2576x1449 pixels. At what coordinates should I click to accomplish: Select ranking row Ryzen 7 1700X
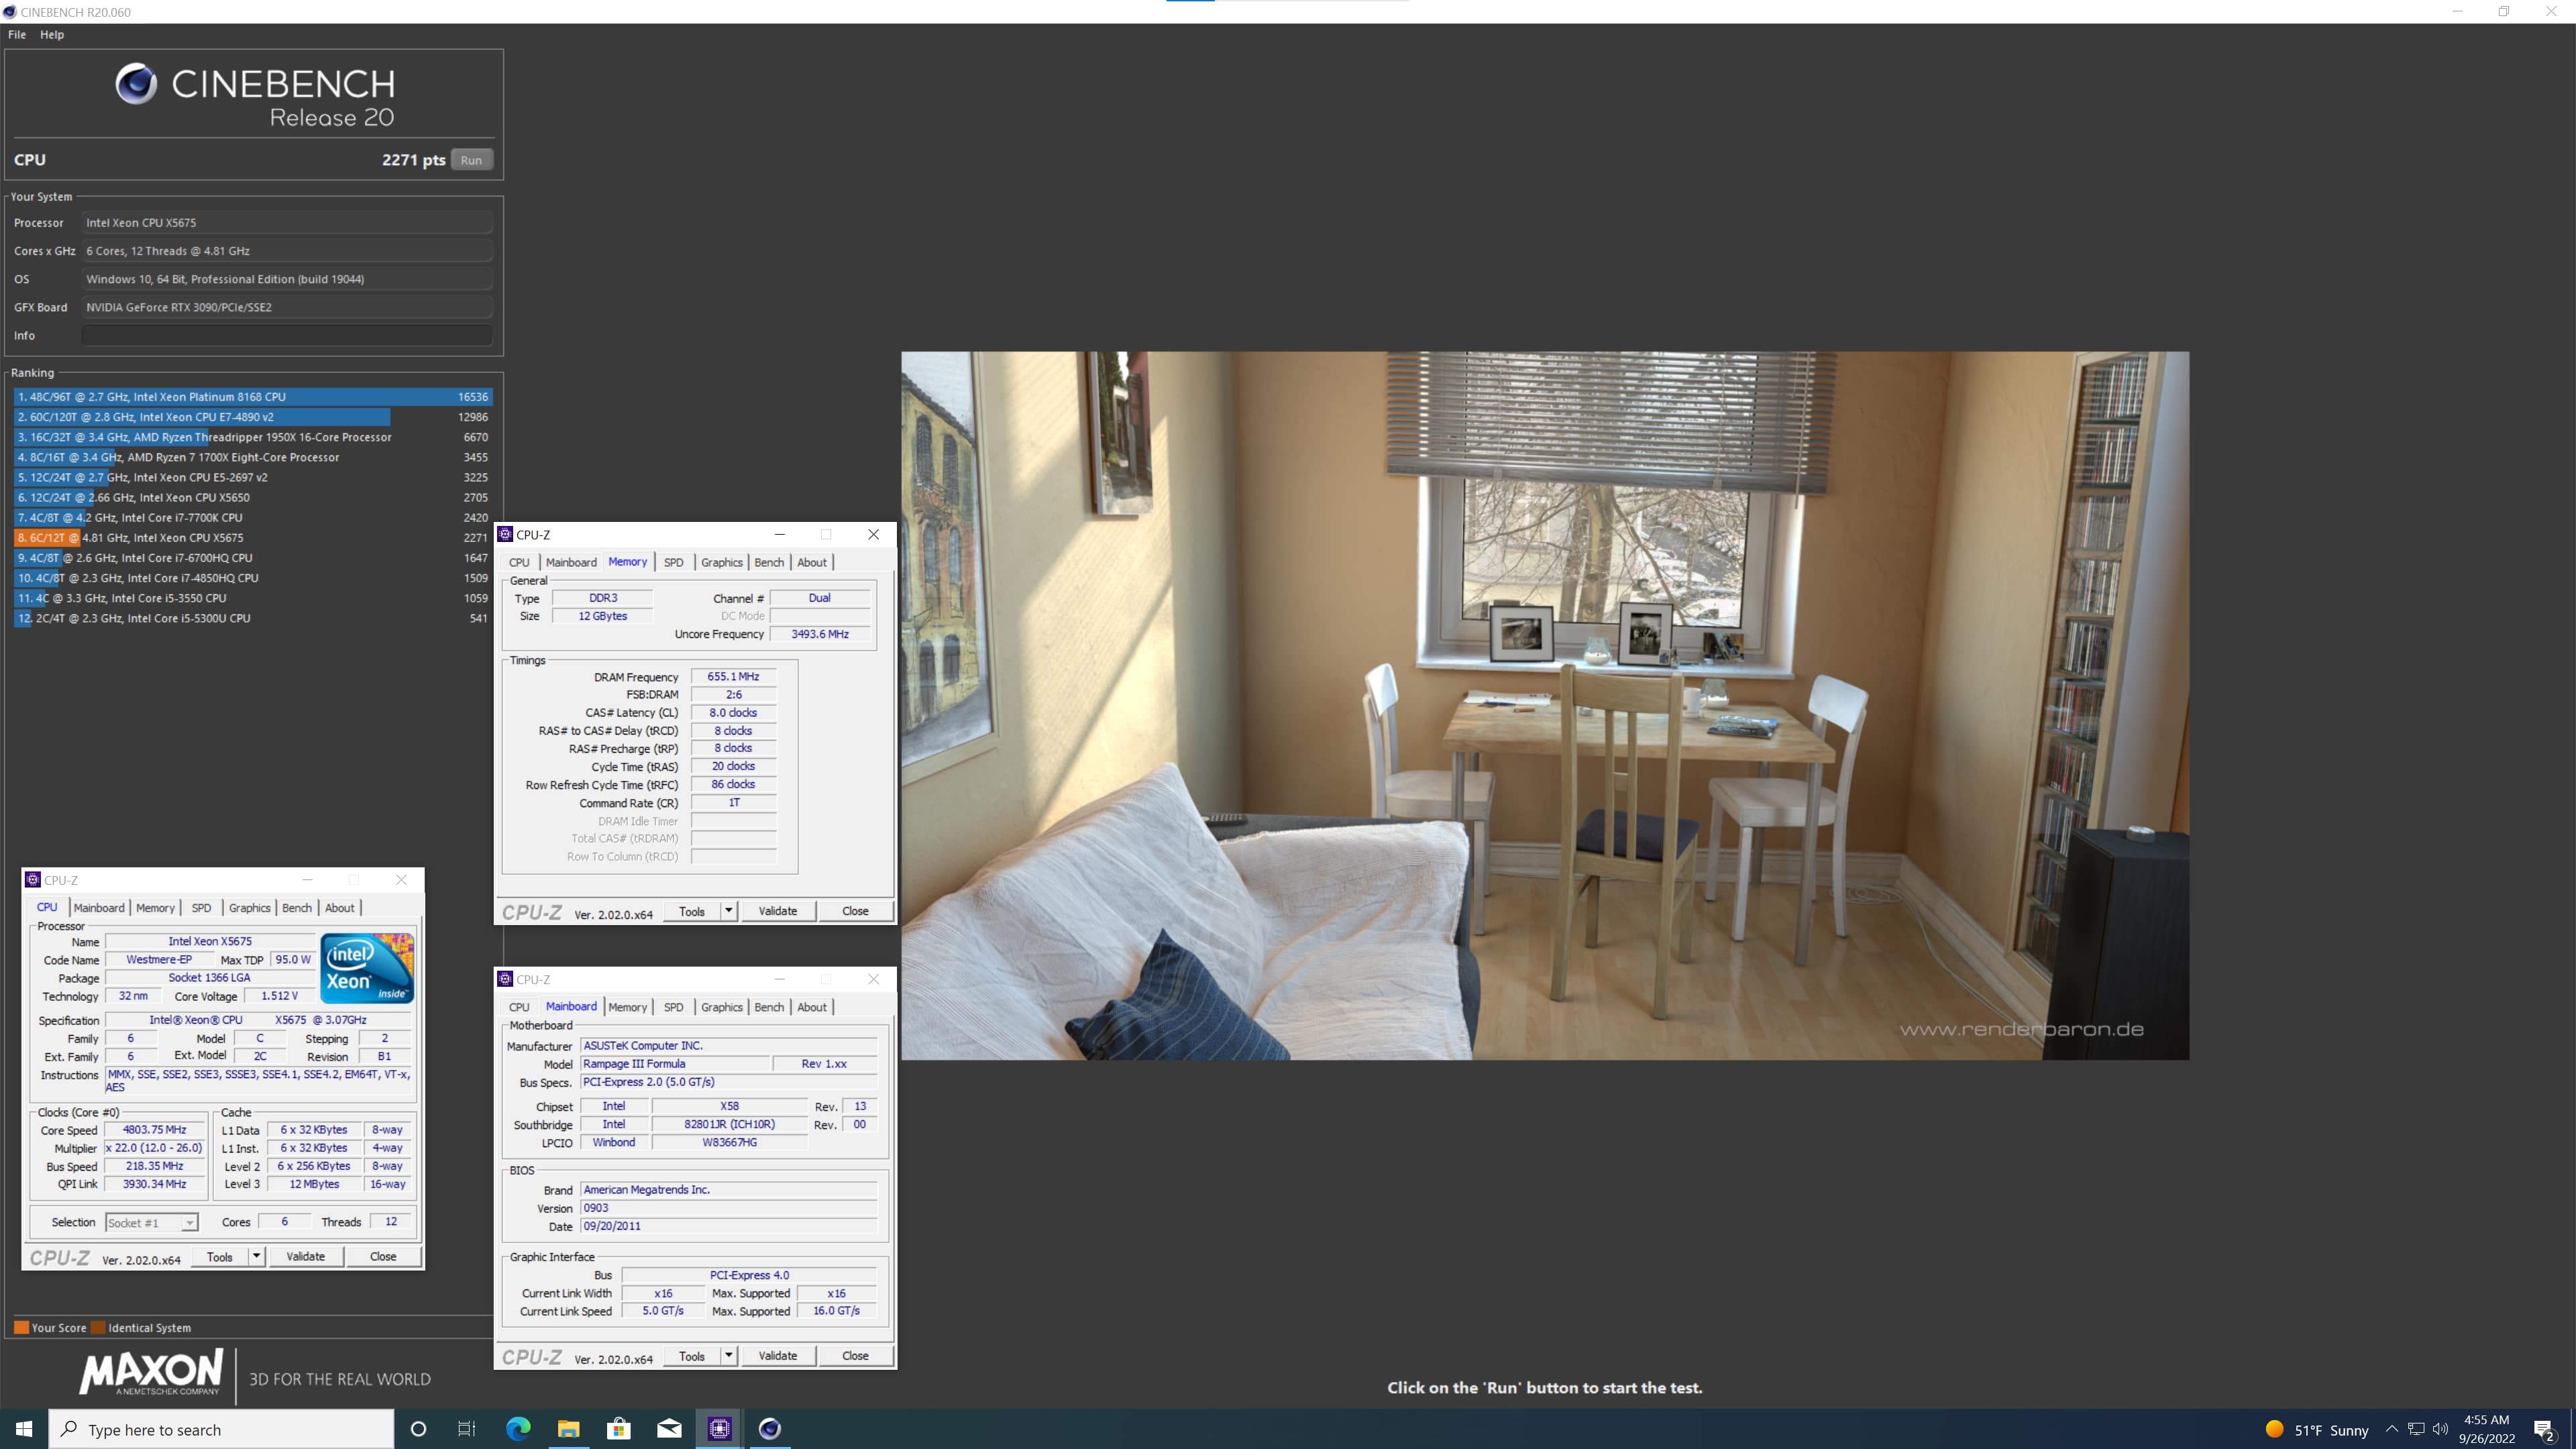point(253,457)
